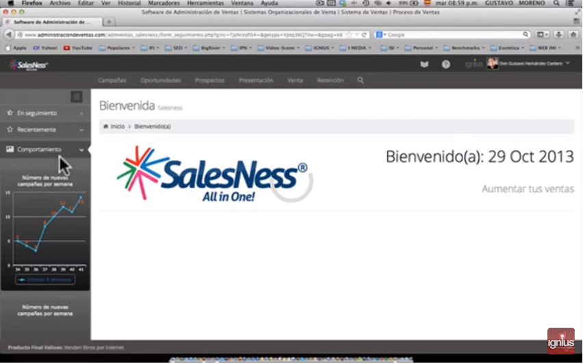Open the Firefox downloads arrow button
This screenshot has width=583, height=364.
(x=558, y=35)
